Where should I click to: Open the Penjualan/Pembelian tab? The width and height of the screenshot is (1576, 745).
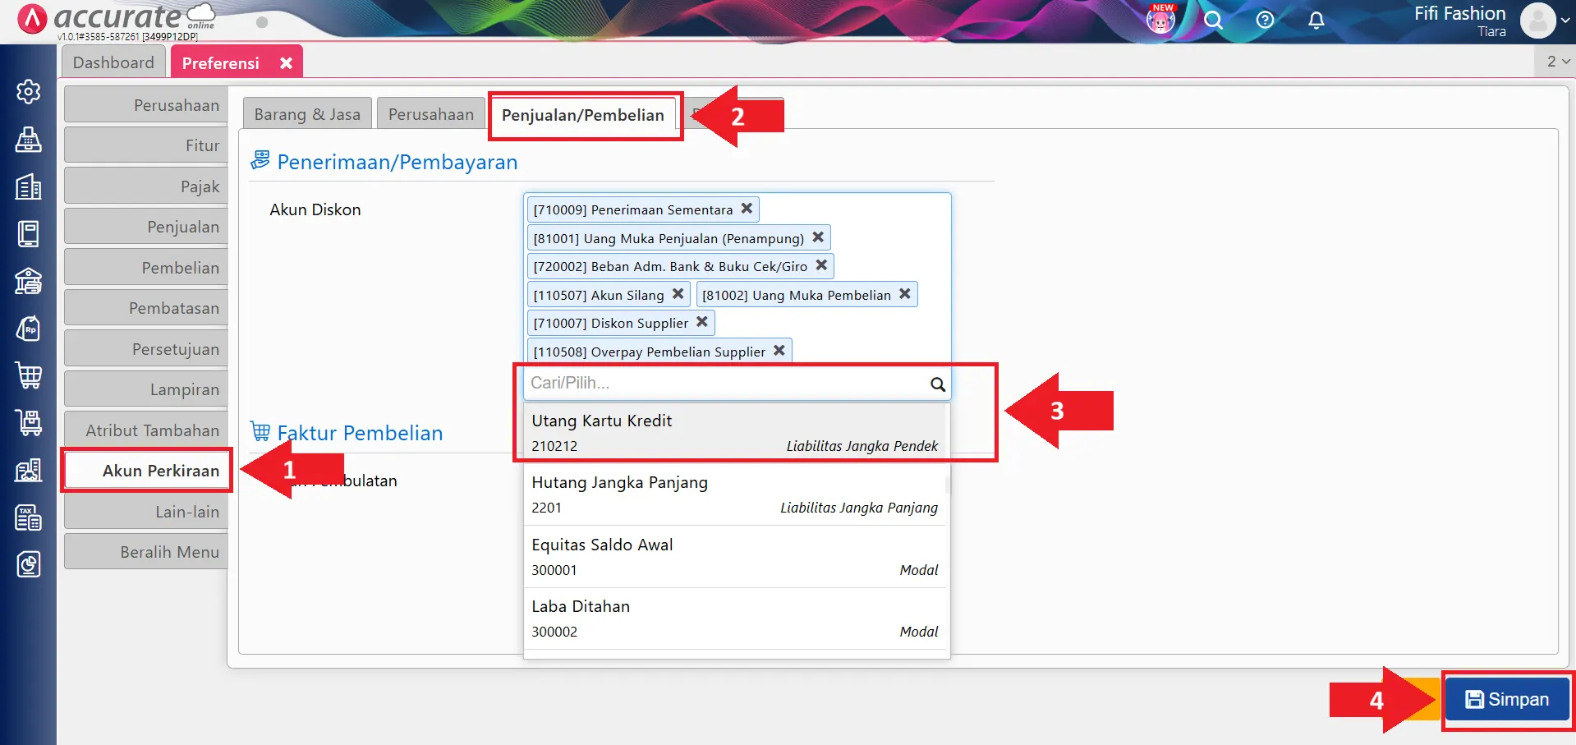click(x=582, y=115)
